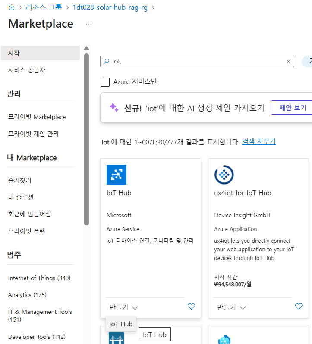Click the 검색 지우기 link

tap(259, 141)
